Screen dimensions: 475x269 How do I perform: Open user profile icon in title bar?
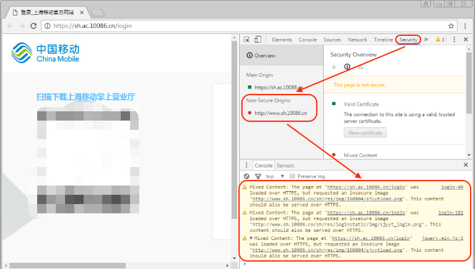click(425, 4)
